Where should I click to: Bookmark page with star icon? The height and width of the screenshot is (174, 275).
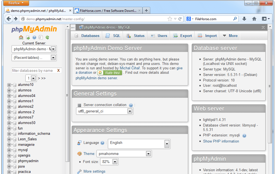coord(170,19)
